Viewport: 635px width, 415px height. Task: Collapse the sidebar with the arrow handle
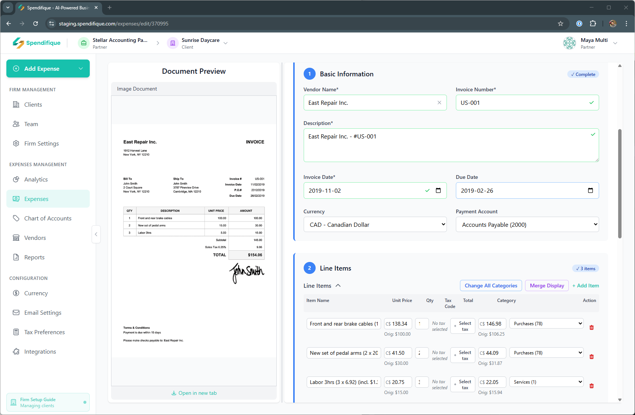point(96,234)
